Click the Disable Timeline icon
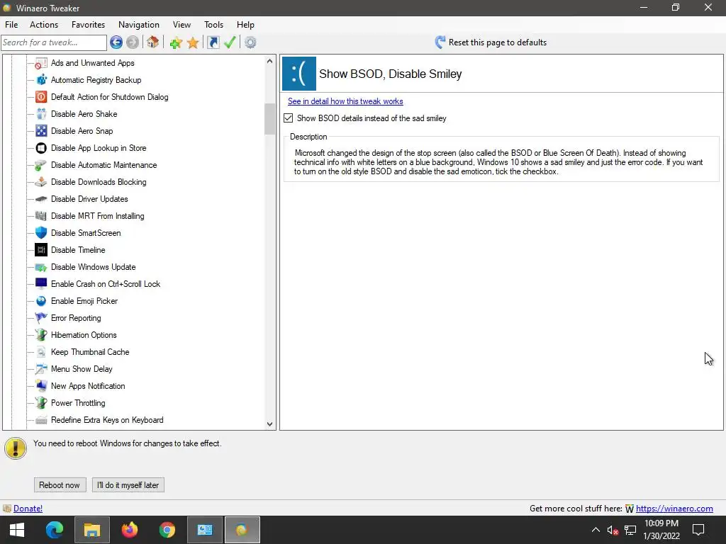The width and height of the screenshot is (726, 544). click(x=41, y=250)
